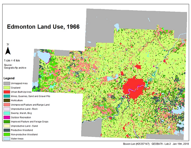Click the Productive Woodland legend label
191x148 pixels.
[22, 130]
